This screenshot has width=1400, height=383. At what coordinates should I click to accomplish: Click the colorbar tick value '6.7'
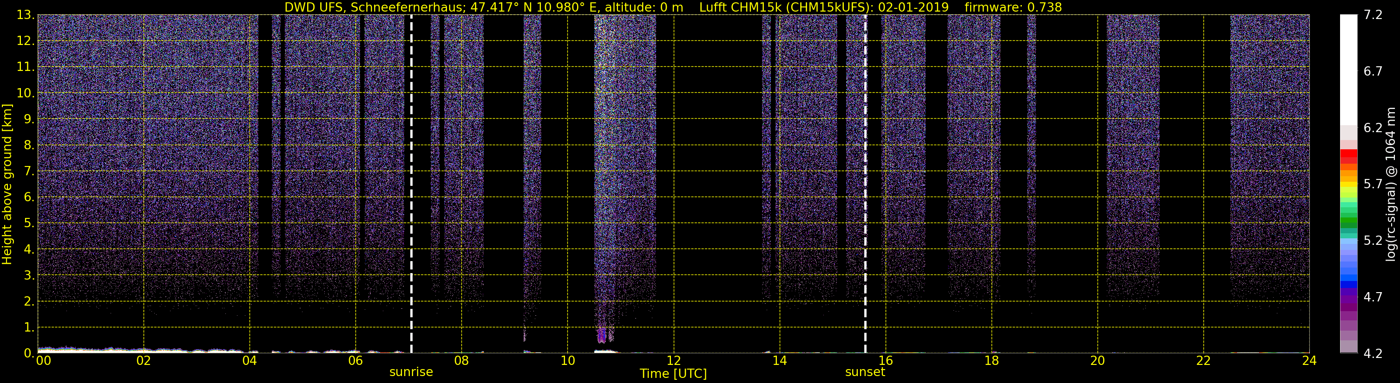tap(1372, 71)
